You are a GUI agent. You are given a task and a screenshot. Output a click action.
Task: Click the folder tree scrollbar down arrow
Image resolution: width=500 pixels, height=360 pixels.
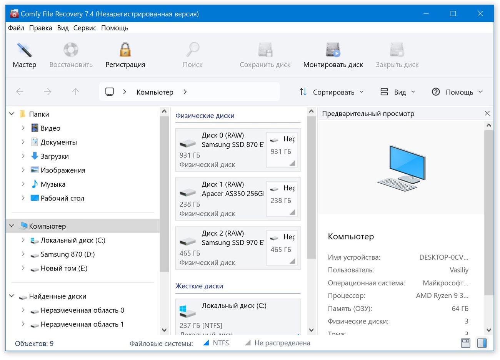[x=164, y=330]
